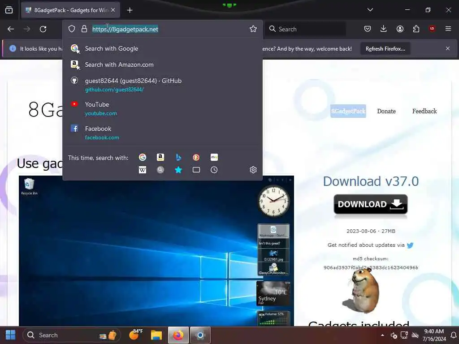459x344 pixels.
Task: Click the Firefox View icon
Action: (x=9, y=10)
